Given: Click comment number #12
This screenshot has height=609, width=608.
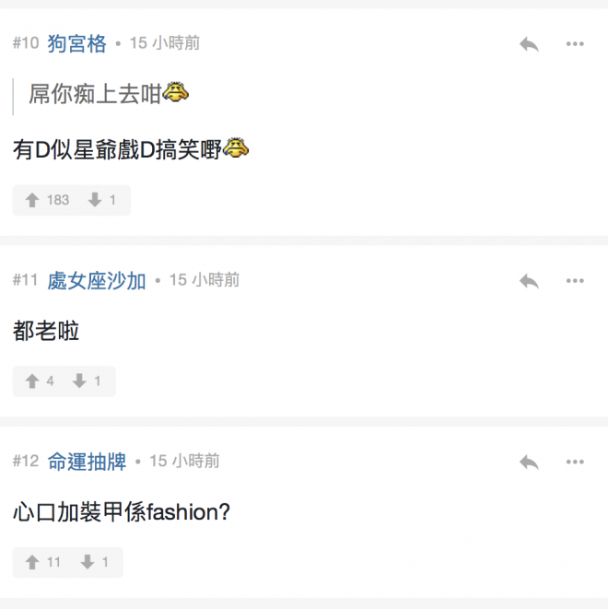Looking at the screenshot, I should pyautogui.click(x=26, y=462).
